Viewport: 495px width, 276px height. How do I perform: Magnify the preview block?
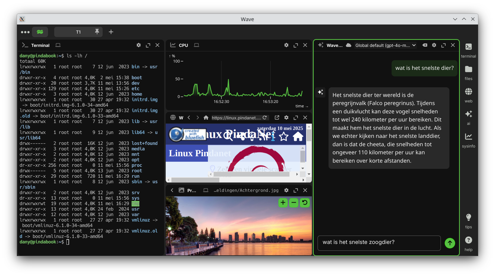[x=296, y=190]
